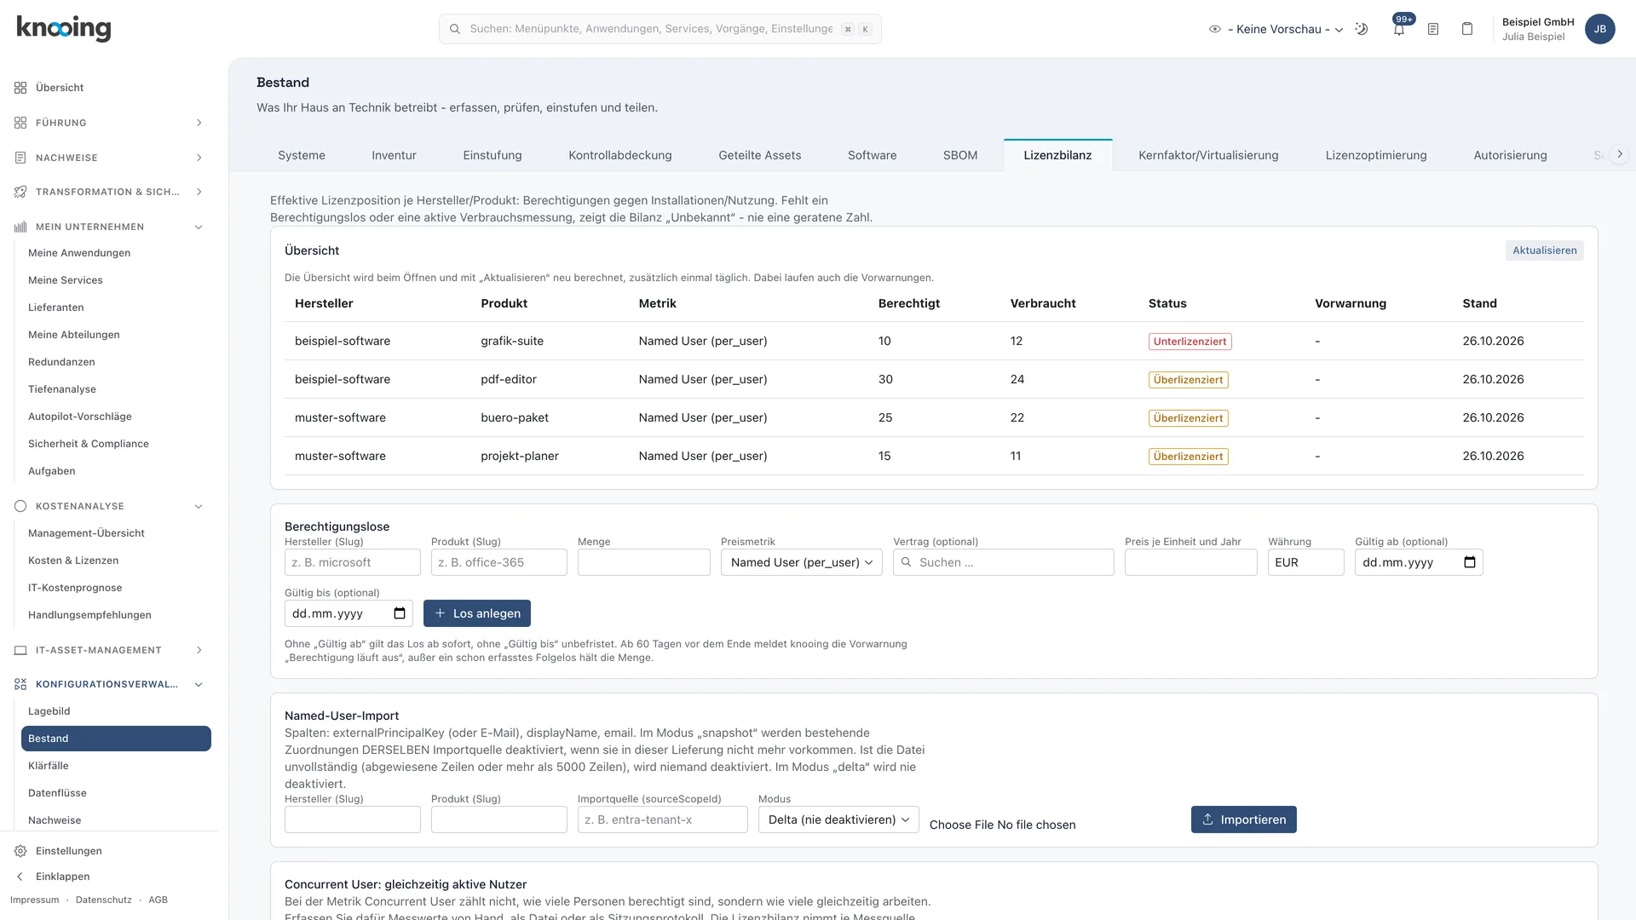Open Kosten & Lizenzen in sidebar

click(116, 561)
